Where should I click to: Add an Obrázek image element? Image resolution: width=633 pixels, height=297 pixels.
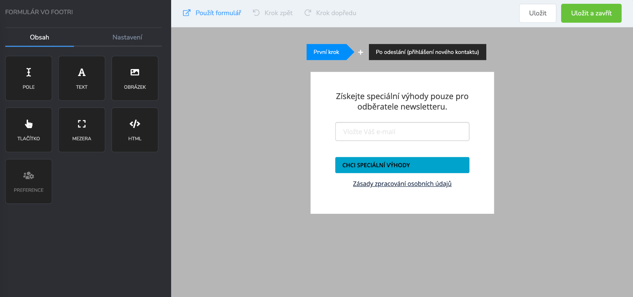[135, 78]
